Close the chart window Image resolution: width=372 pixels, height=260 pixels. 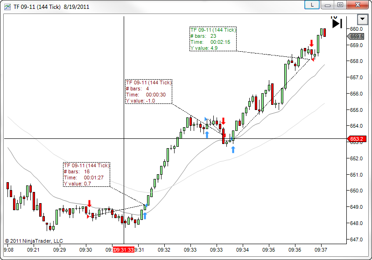[x=358, y=5]
